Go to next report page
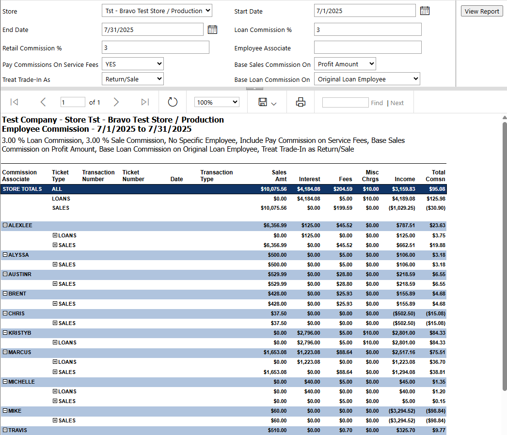 coord(116,102)
